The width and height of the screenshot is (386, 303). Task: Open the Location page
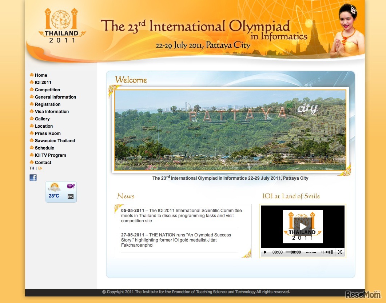pyautogui.click(x=44, y=126)
